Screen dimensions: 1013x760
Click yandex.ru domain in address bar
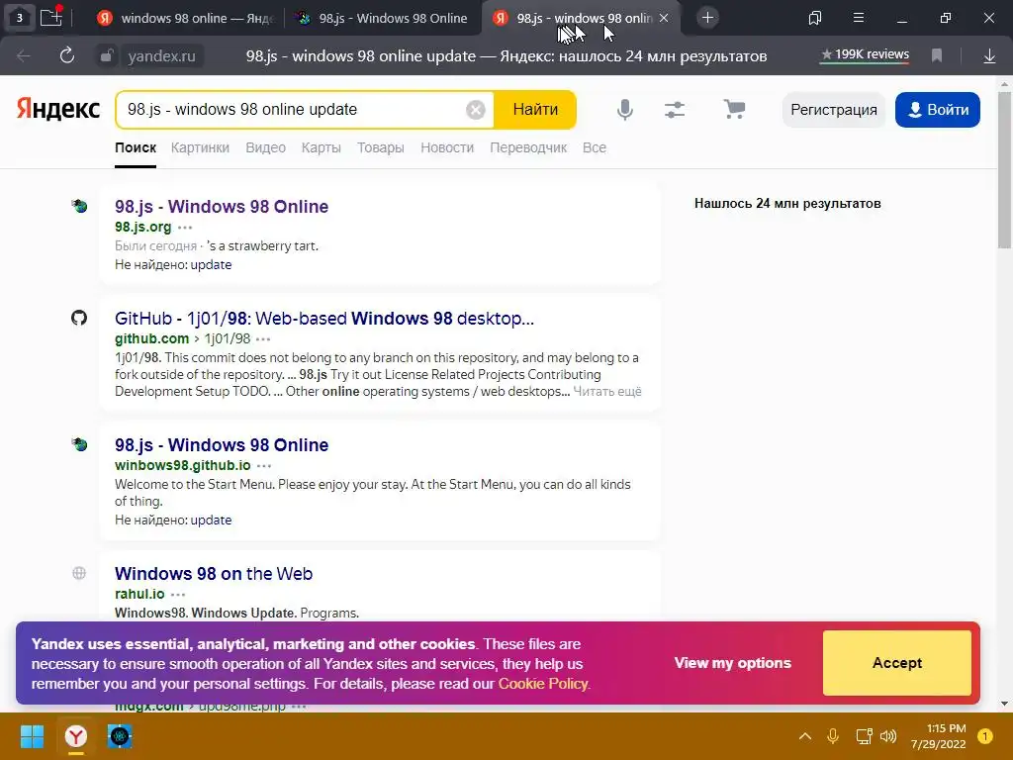pyautogui.click(x=161, y=56)
